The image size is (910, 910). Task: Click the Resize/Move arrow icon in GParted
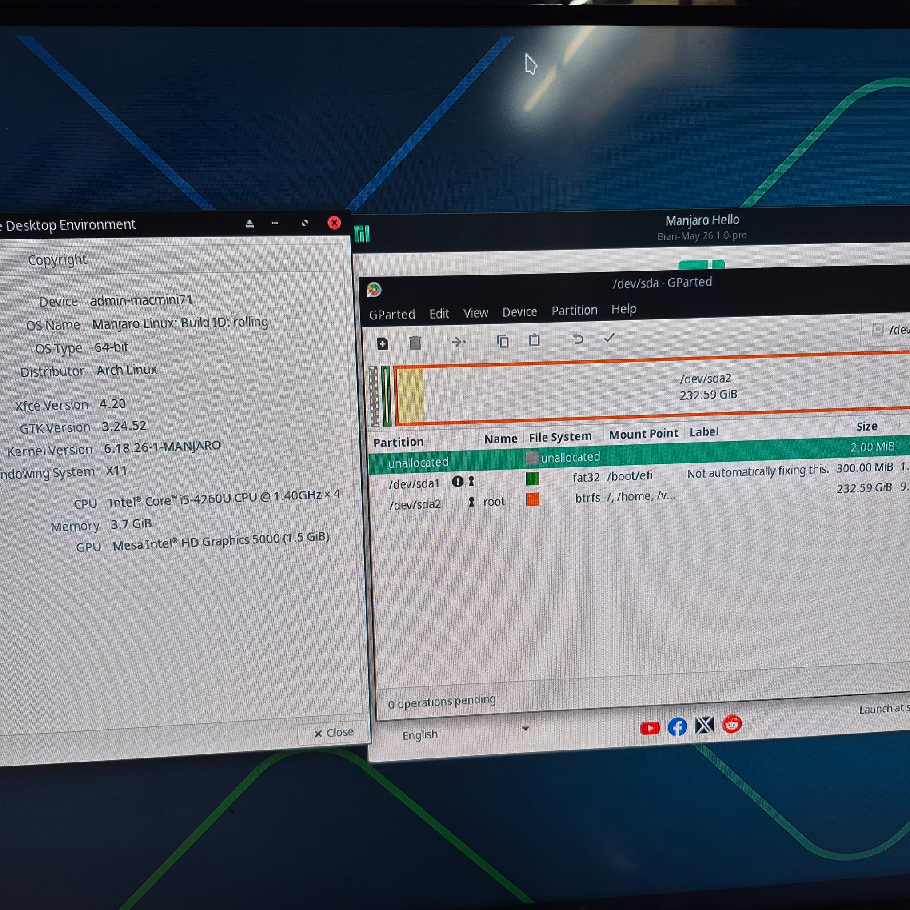[459, 342]
